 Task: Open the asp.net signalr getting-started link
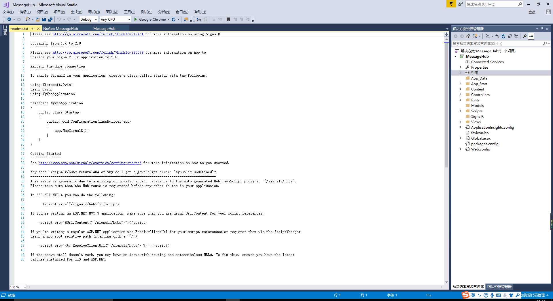pos(90,163)
